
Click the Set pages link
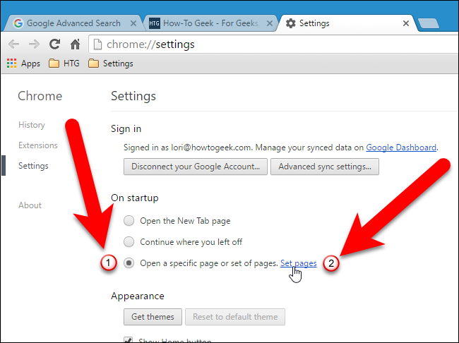pos(298,263)
